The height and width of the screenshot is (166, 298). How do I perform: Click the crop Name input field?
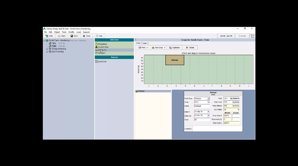pyautogui.click(x=202, y=106)
